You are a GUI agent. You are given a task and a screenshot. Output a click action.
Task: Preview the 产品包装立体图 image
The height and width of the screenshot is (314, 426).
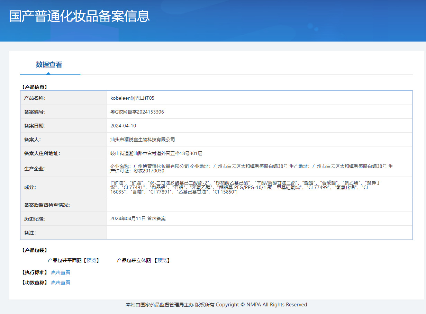(163, 260)
